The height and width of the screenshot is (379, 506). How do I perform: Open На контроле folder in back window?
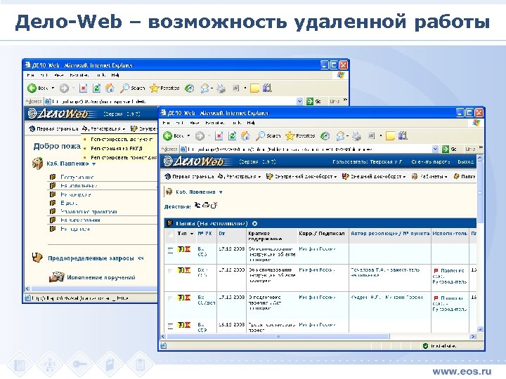75,194
